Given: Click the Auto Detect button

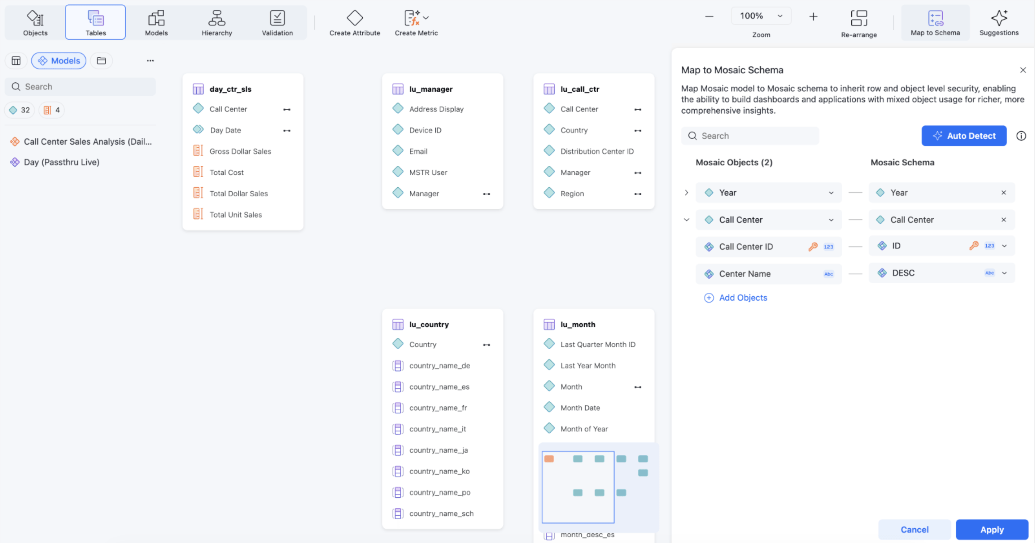Looking at the screenshot, I should tap(964, 136).
